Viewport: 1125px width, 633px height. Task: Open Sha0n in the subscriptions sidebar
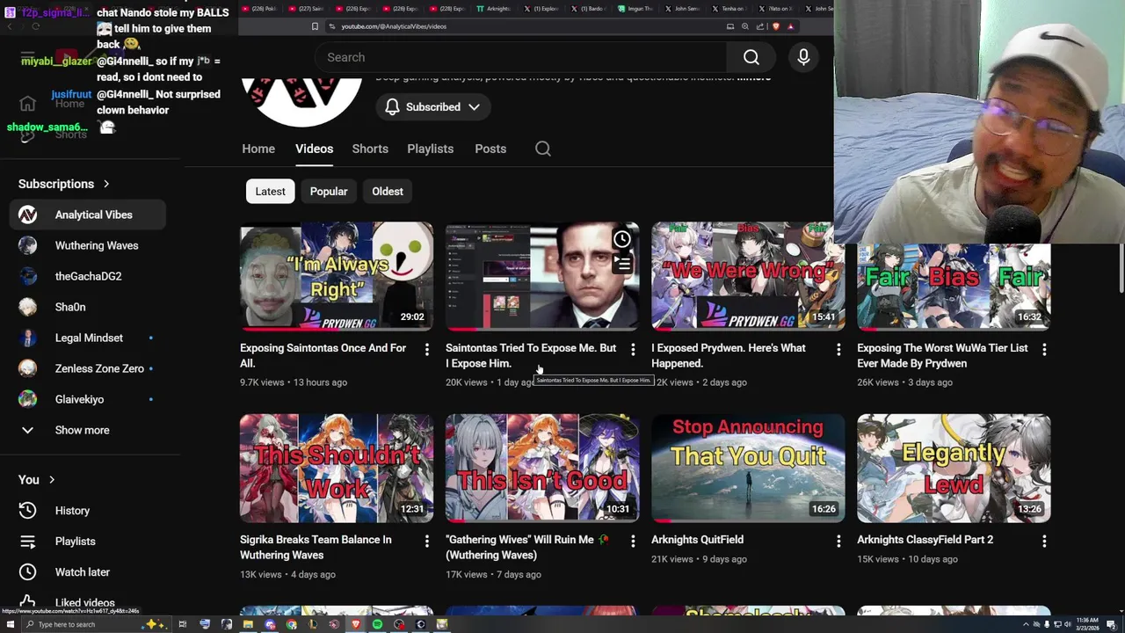point(88,307)
